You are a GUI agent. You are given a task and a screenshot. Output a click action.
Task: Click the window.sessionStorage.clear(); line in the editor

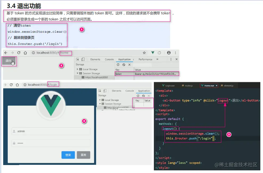[192, 133]
